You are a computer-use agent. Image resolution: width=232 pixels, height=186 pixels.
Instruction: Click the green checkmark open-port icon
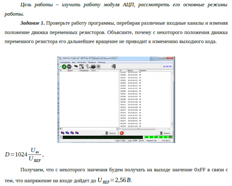[64, 67]
